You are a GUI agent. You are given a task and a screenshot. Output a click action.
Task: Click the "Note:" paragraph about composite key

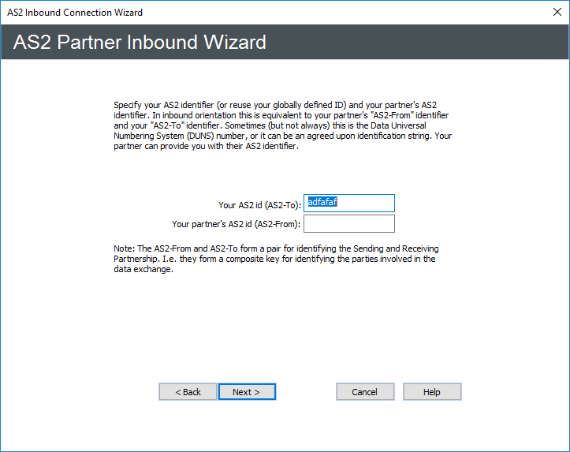point(276,259)
